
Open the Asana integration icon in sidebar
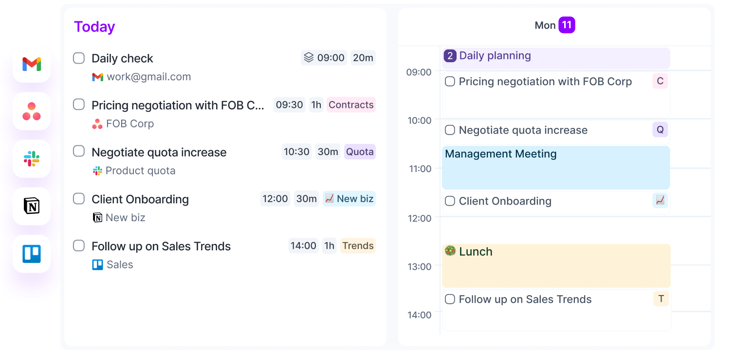(x=32, y=111)
